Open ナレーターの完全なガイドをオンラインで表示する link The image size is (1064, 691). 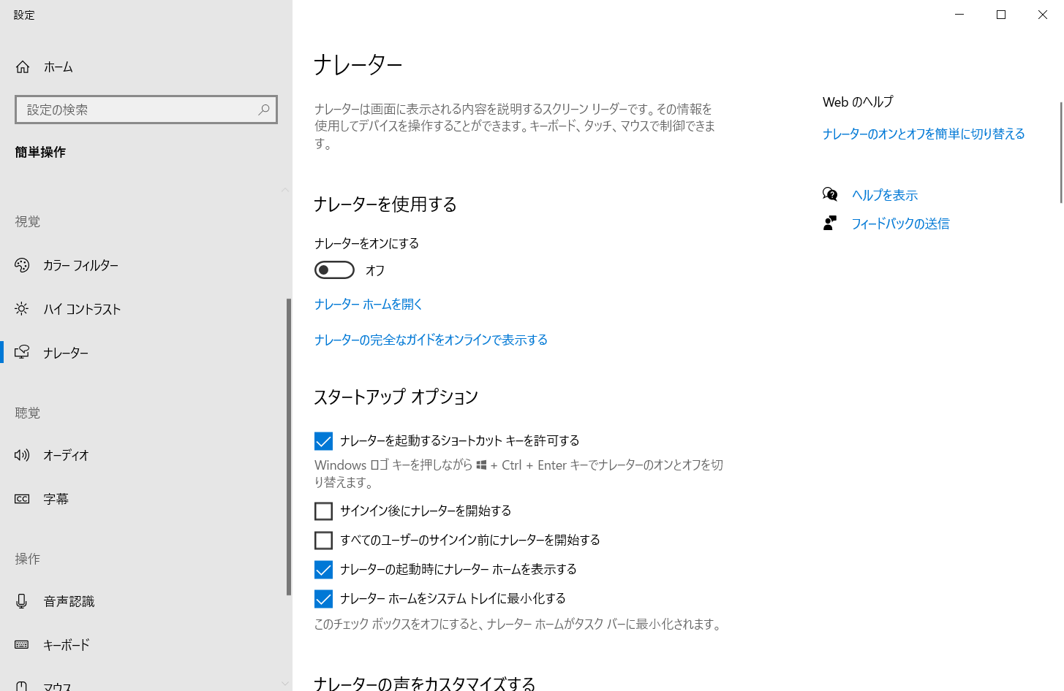coord(431,340)
